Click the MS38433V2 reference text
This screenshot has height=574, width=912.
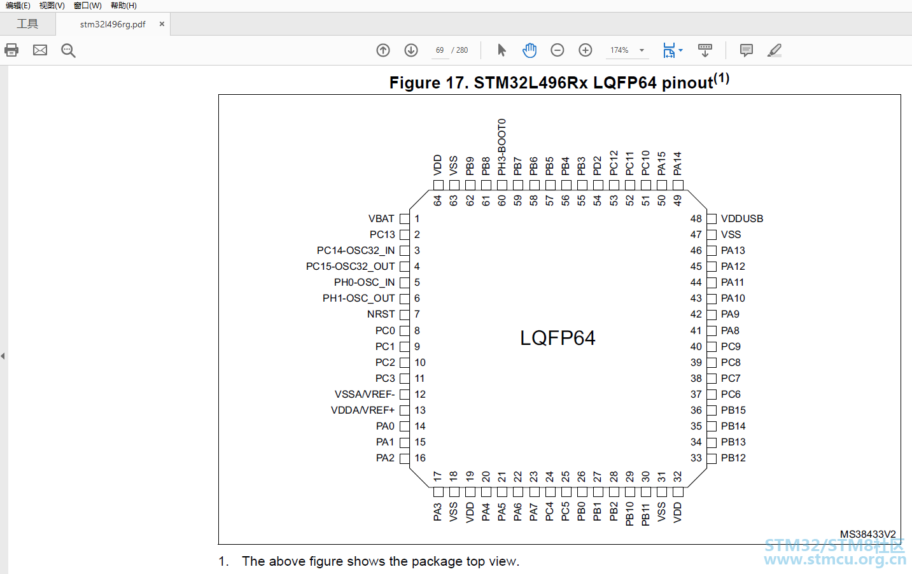point(867,535)
